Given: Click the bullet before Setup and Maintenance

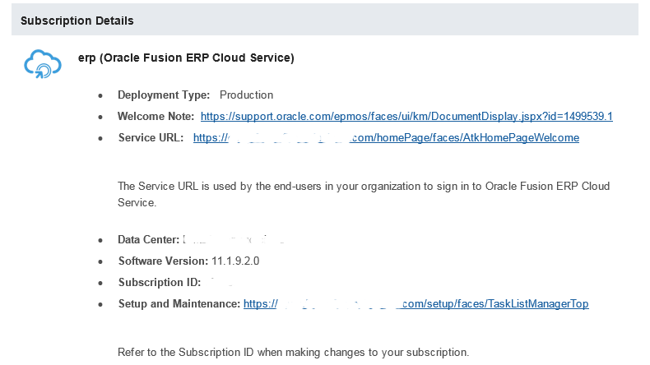Looking at the screenshot, I should (100, 304).
